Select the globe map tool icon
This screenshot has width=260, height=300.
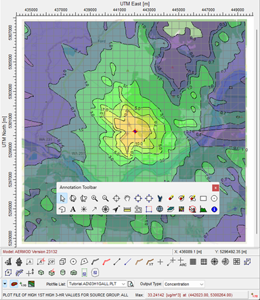[160, 209]
